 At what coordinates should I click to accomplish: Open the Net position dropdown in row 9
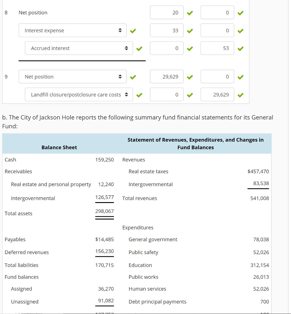click(73, 76)
